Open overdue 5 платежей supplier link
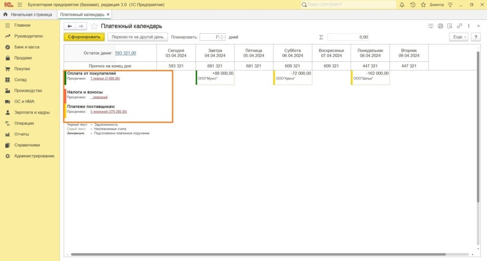Screen dimensions: 487x261 pos(108,112)
